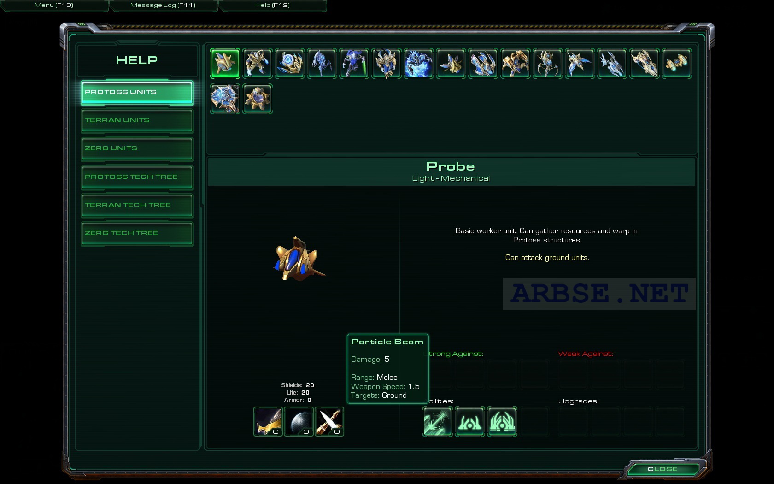Click the "Weak Against:" label
Viewport: 774px width, 484px height.
[586, 354]
